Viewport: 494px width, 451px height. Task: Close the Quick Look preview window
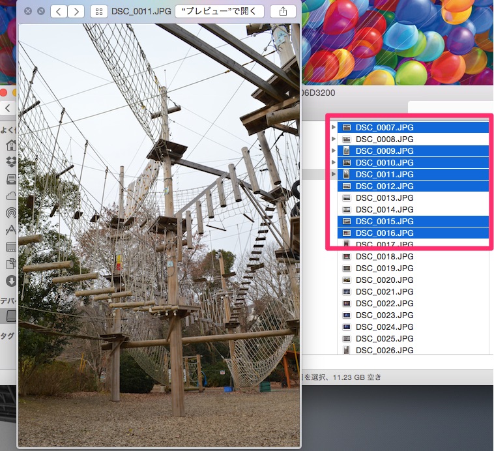point(28,11)
